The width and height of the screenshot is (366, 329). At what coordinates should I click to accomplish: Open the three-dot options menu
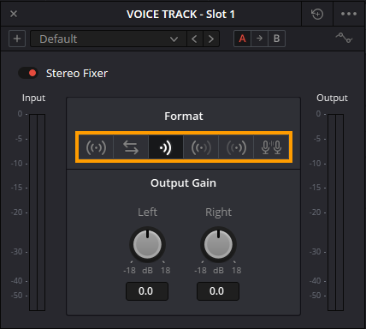pyautogui.click(x=349, y=14)
